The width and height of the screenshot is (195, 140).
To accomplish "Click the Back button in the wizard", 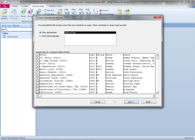I will click(x=115, y=102).
